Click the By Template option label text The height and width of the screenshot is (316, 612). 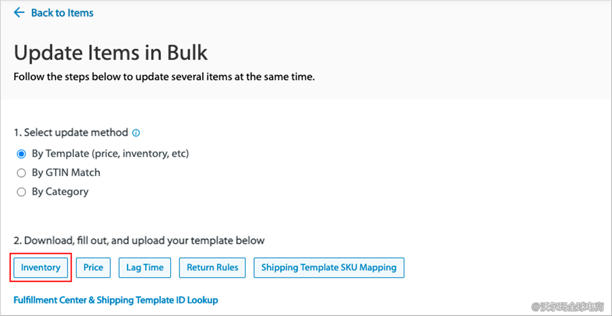click(x=110, y=154)
